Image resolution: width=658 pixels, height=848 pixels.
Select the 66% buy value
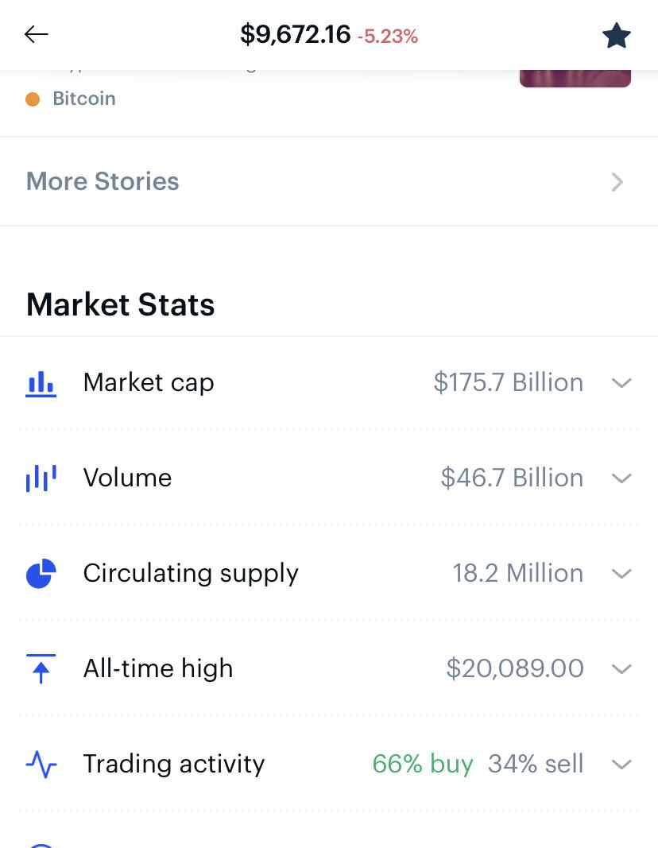coord(422,764)
